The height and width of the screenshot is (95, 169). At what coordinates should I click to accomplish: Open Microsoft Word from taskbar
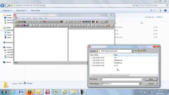(x=21, y=92)
